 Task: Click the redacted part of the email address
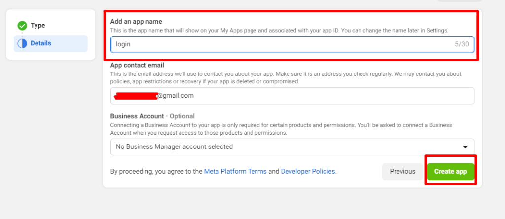coord(135,96)
